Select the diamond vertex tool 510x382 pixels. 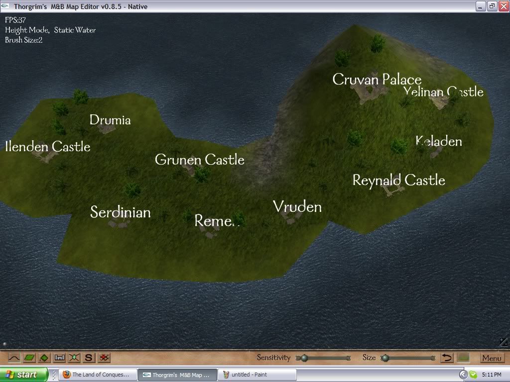point(43,357)
